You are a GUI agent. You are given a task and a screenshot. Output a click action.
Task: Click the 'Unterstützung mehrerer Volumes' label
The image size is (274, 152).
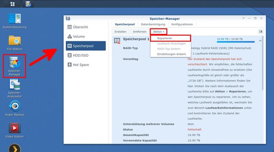click(148, 124)
